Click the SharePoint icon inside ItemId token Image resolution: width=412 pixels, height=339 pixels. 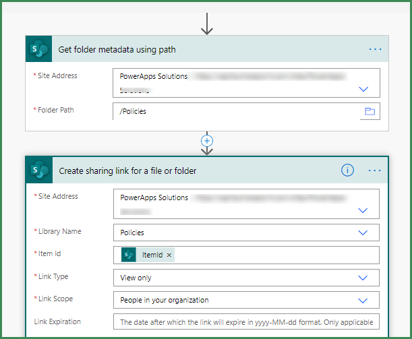click(129, 255)
